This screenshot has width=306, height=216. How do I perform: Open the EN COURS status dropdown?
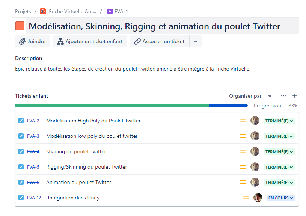pos(281,198)
